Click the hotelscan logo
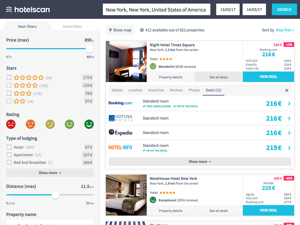 point(28,9)
